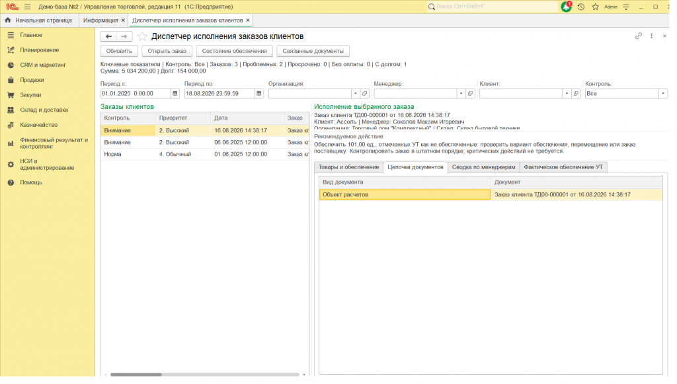The image size is (677, 384).
Task: Open the main menu hamburger icon
Action: [x=28, y=7]
